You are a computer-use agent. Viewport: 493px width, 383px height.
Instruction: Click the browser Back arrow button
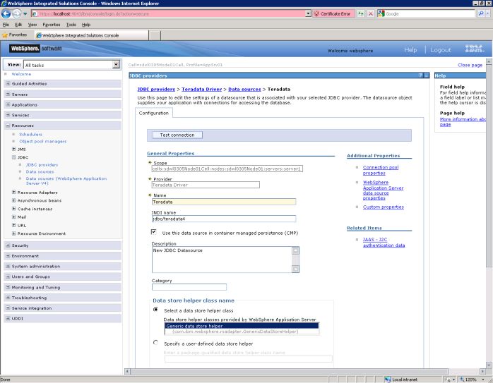(x=6, y=13)
